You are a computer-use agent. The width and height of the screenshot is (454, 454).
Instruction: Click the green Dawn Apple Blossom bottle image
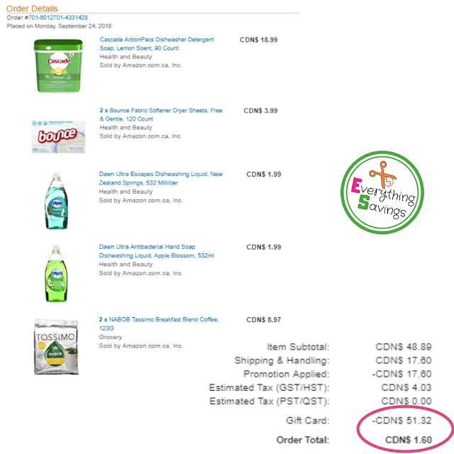pos(56,274)
